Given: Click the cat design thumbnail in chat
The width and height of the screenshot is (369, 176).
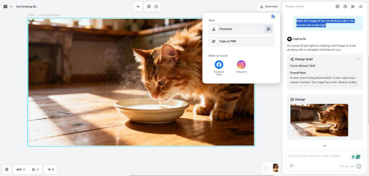Looking at the screenshot, I should [x=319, y=120].
